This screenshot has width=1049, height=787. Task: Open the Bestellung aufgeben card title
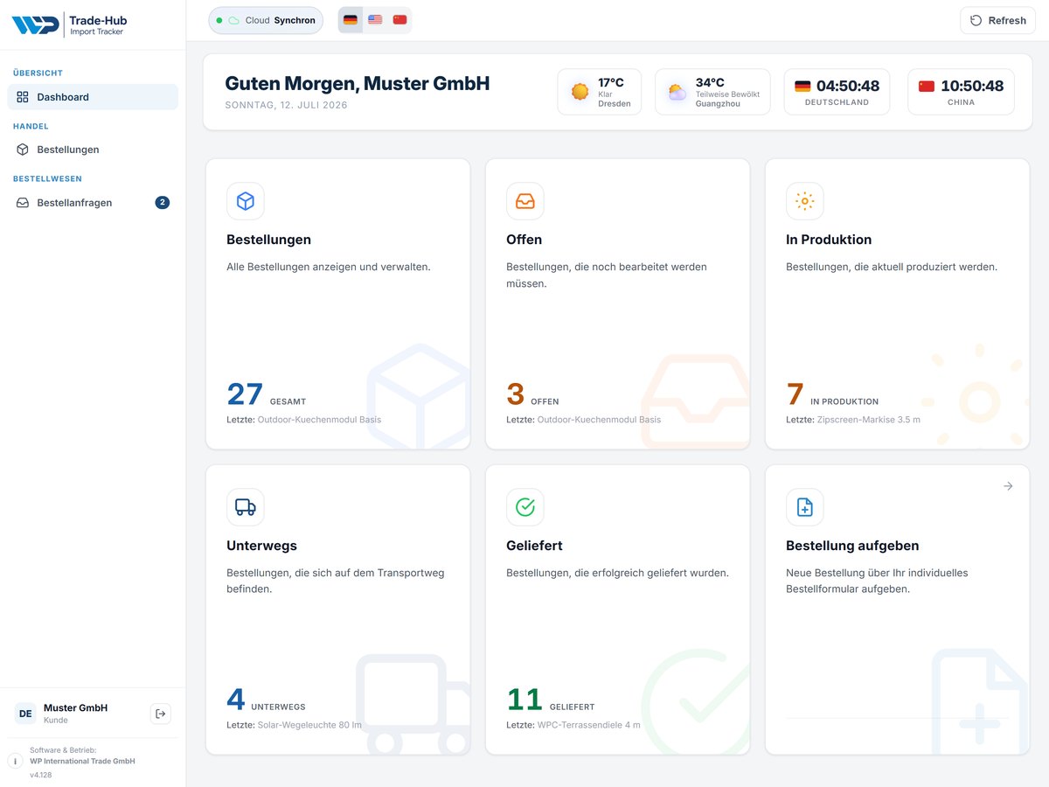852,546
